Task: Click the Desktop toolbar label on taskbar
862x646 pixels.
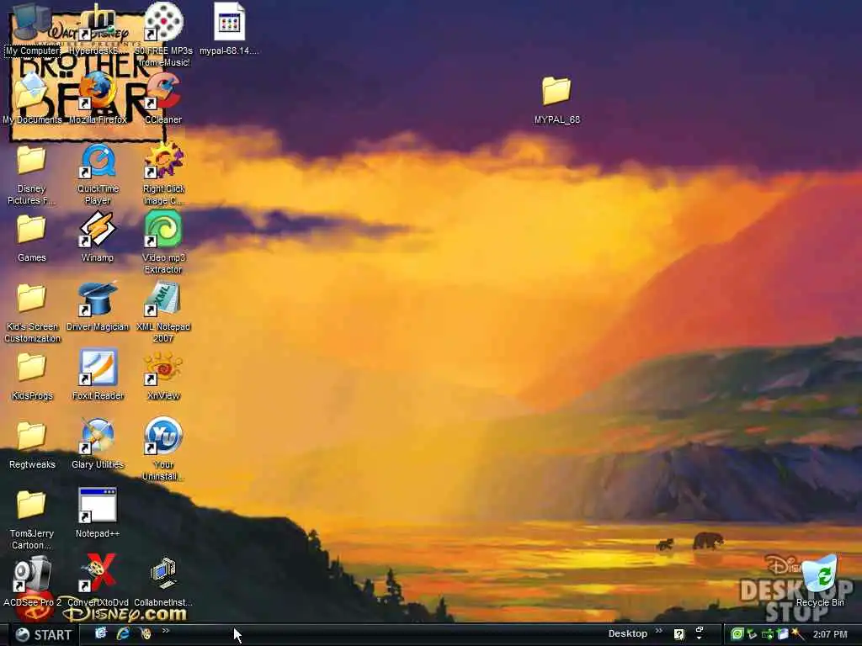Action: (627, 633)
